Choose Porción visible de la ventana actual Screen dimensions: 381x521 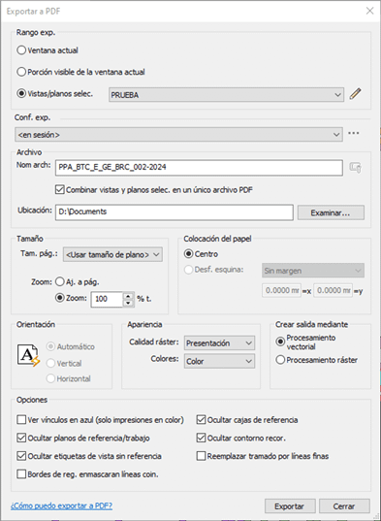pos(21,72)
